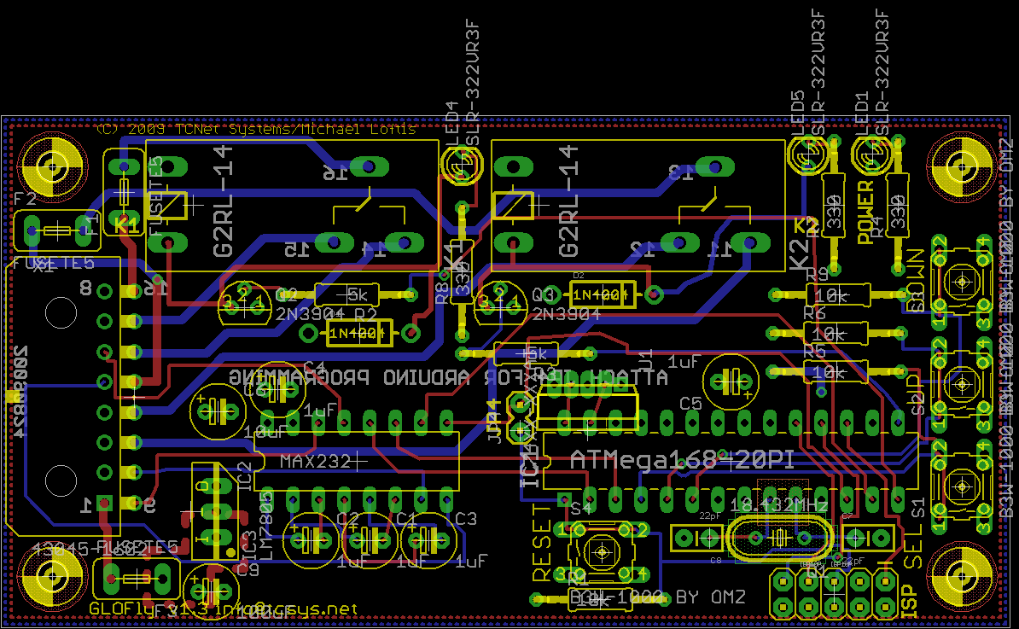Select the R5 10k resistor
Screen dimensions: 1019x629
pyautogui.click(x=838, y=372)
